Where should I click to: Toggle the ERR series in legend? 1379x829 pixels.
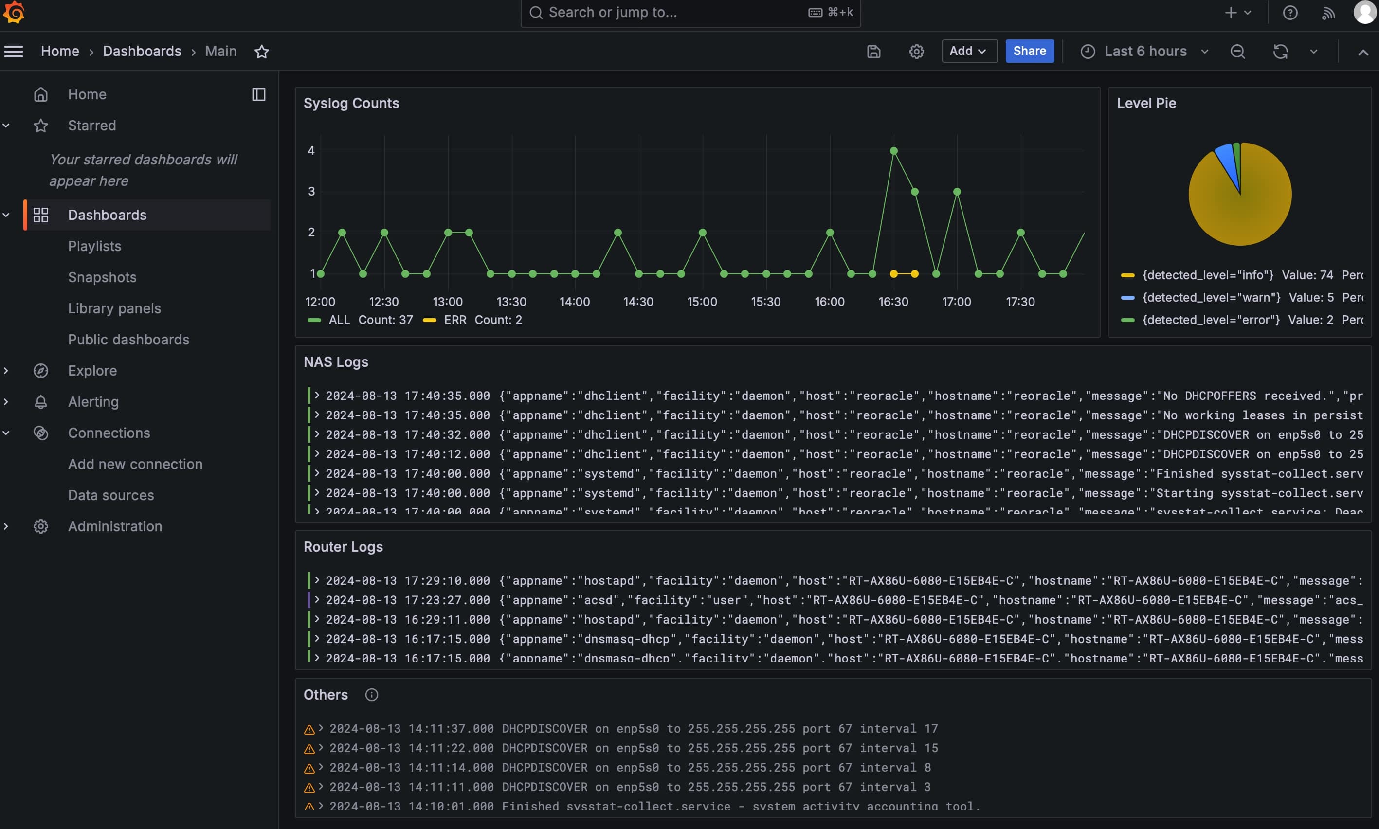pyautogui.click(x=455, y=320)
